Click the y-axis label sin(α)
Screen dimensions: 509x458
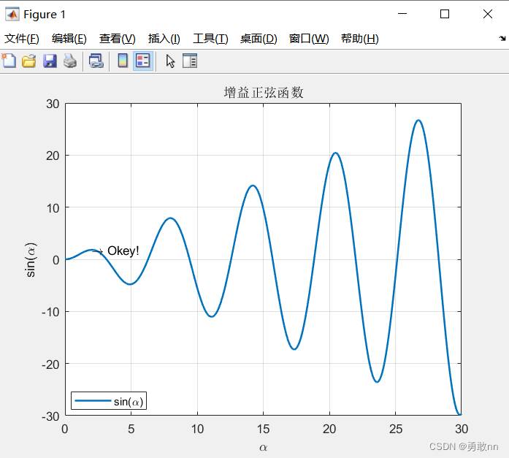coord(31,259)
